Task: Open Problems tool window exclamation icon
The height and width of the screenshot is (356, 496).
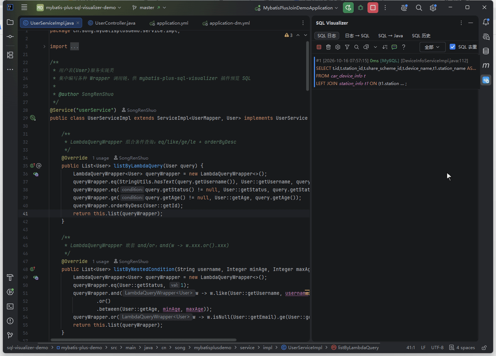Action: 10,321
